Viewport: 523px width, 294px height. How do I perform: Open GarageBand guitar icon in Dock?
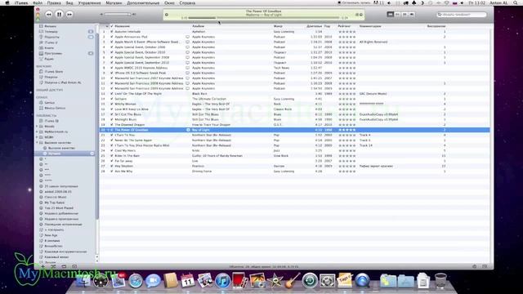[293, 281]
